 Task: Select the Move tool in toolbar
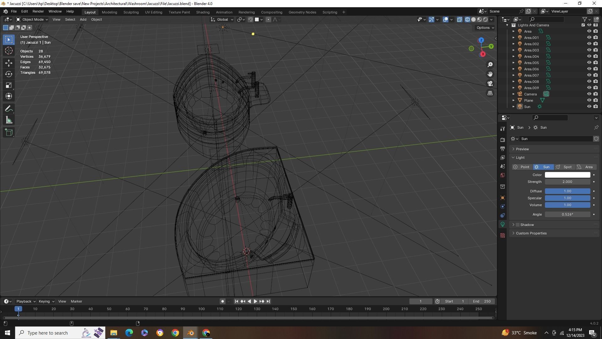point(9,62)
